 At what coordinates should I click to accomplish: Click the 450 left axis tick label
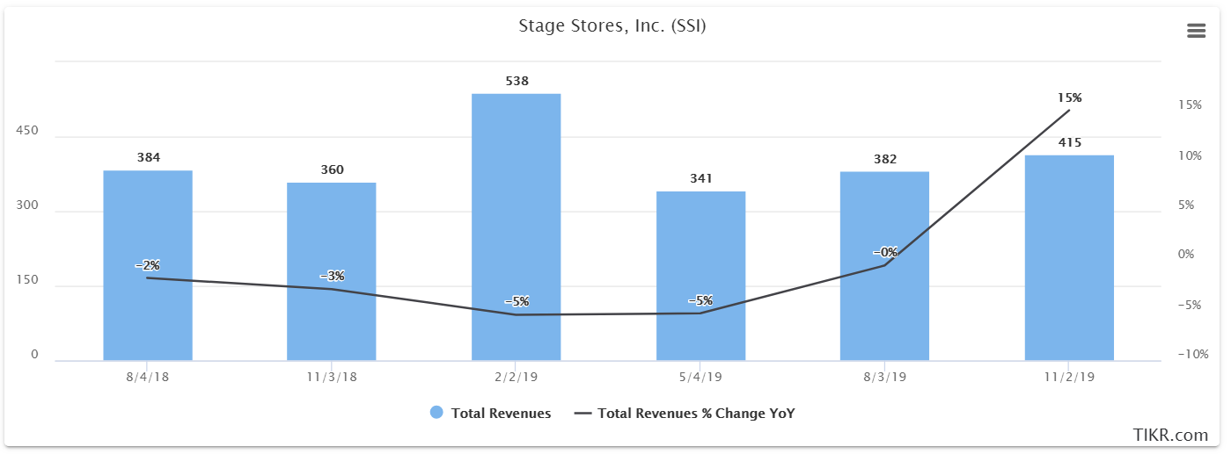coord(28,131)
